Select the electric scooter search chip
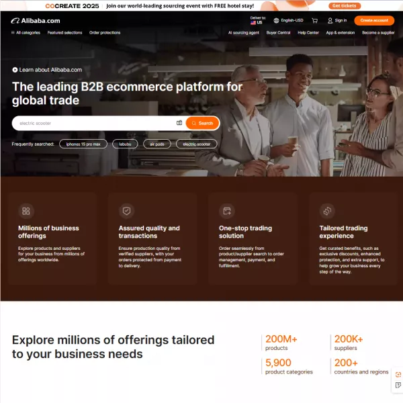The image size is (403, 403). coord(197,144)
